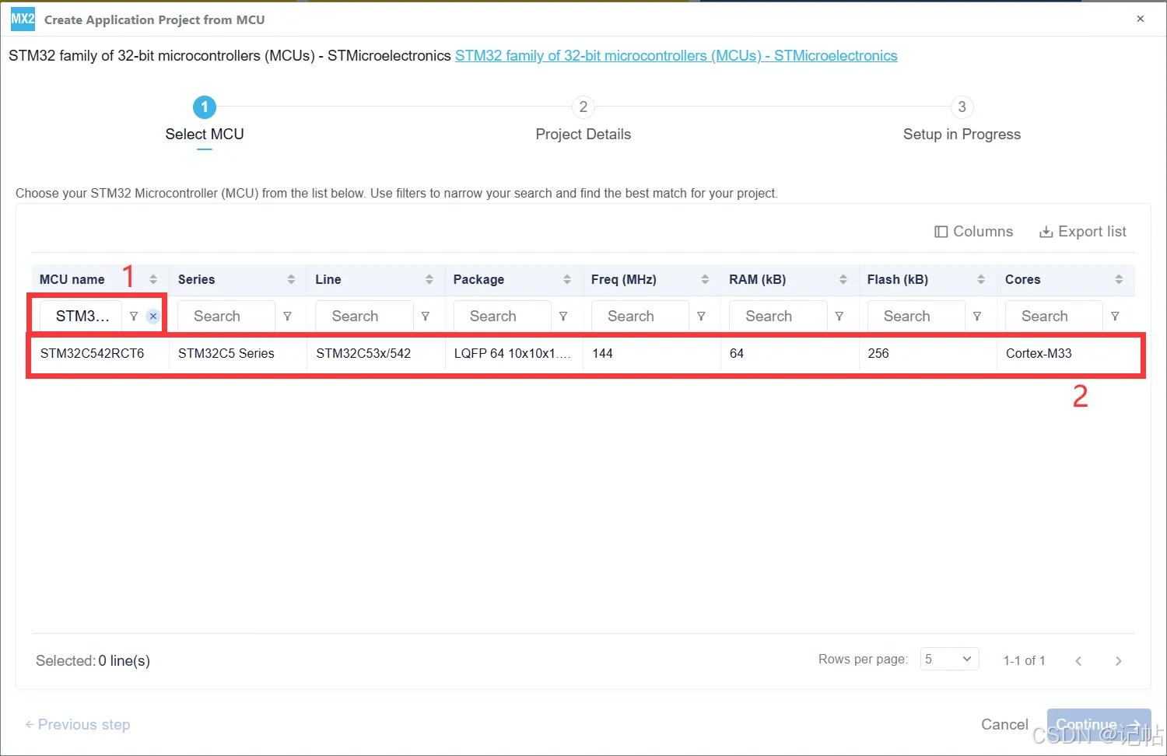Click the MX2 application logo icon
Viewport: 1167px width, 756px height.
point(23,19)
